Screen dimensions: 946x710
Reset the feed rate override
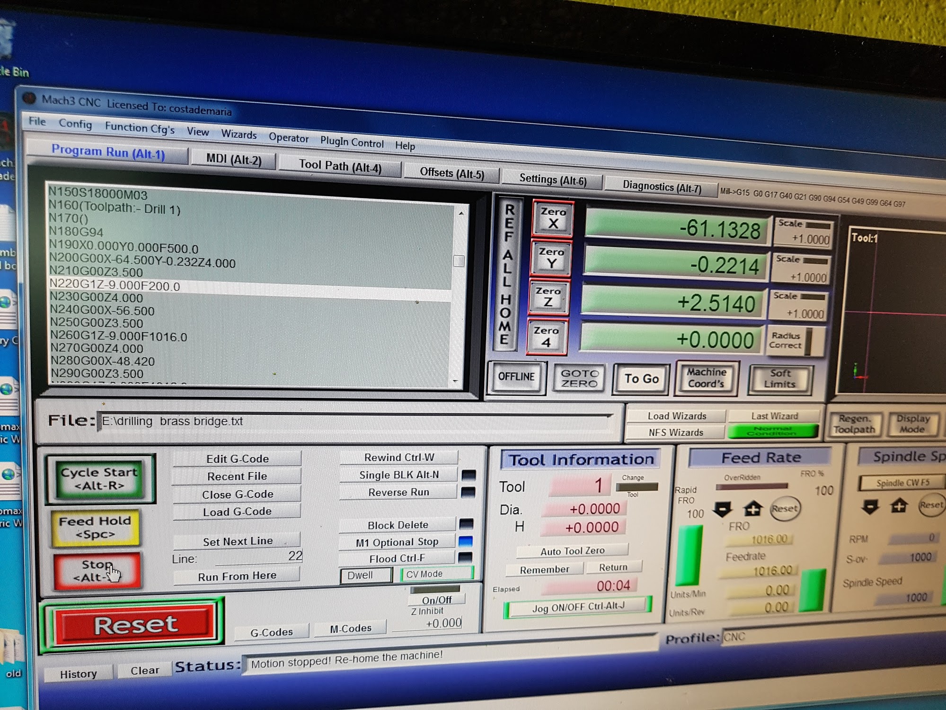[784, 509]
